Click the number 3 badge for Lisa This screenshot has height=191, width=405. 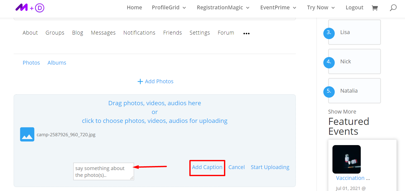(x=329, y=33)
